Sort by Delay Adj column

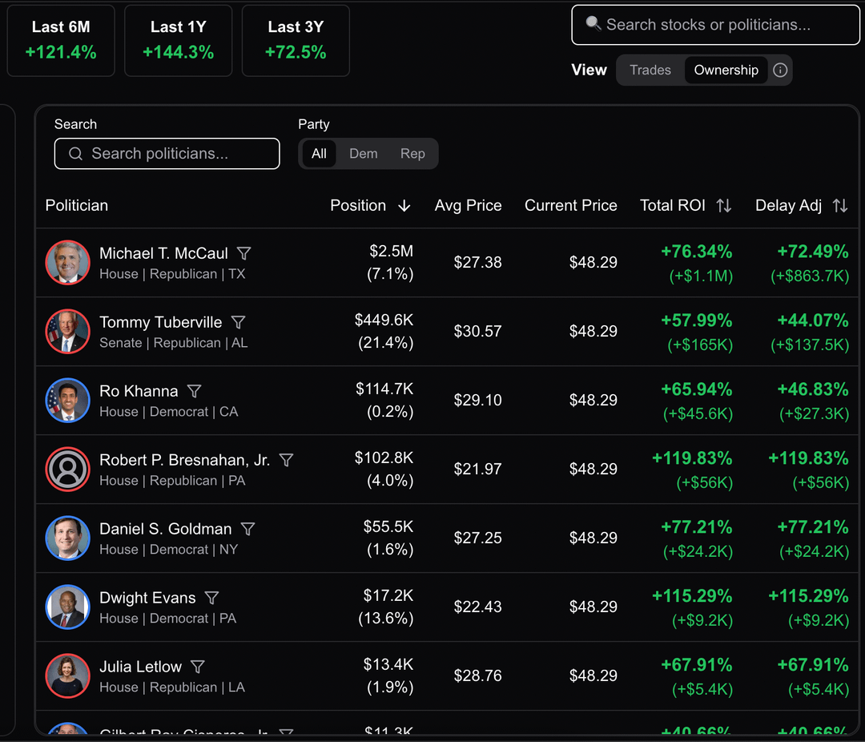point(839,206)
